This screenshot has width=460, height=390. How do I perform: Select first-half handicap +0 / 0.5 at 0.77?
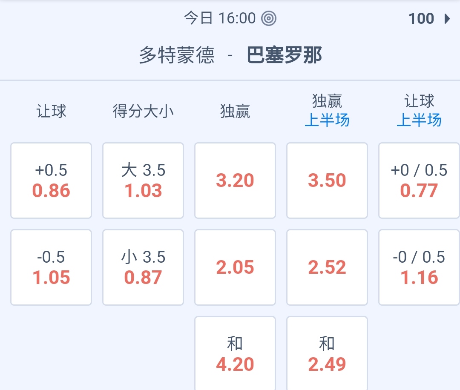[419, 181]
